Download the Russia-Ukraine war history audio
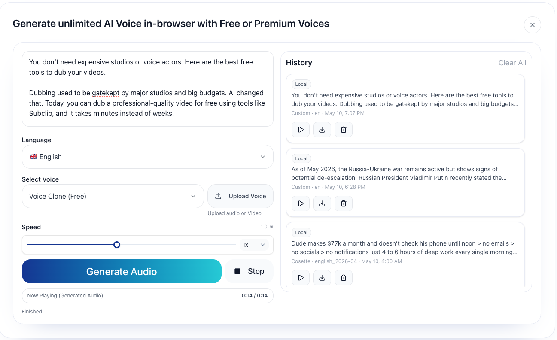This screenshot has height=340, width=557. [x=322, y=203]
